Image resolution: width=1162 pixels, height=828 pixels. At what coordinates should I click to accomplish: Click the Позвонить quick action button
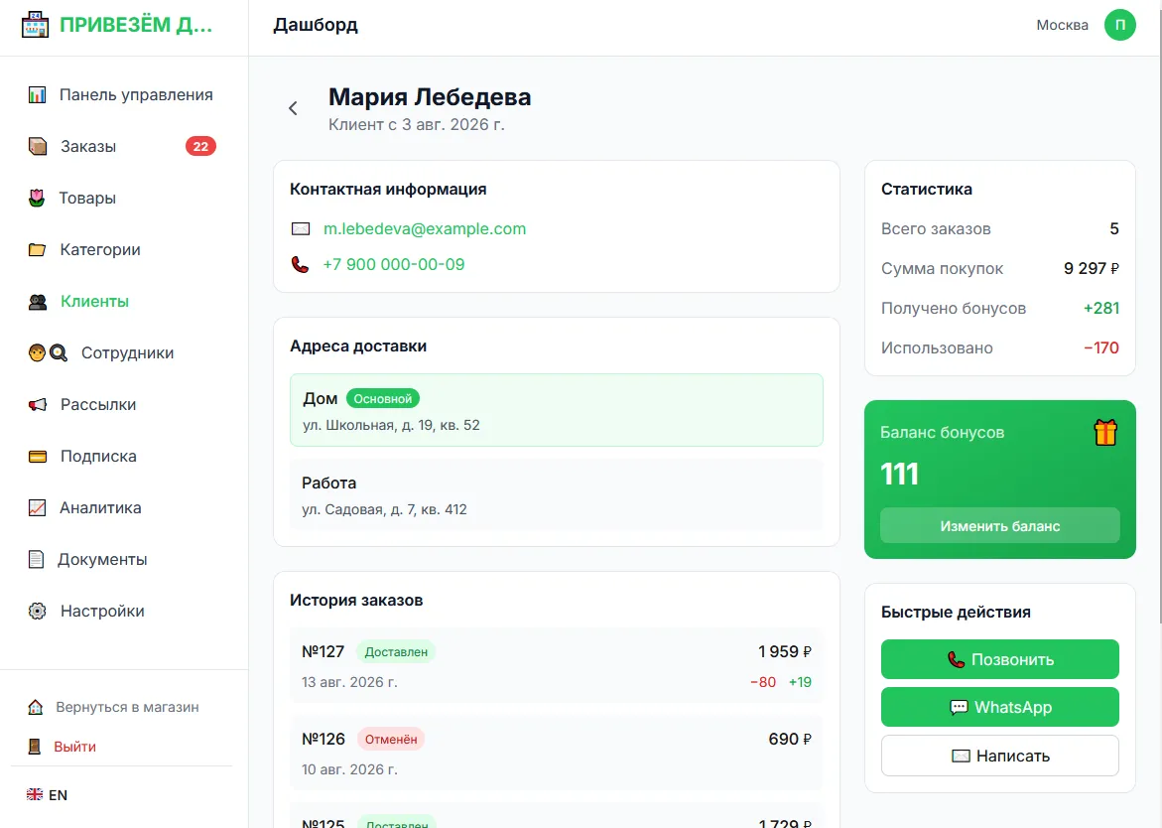(x=999, y=660)
